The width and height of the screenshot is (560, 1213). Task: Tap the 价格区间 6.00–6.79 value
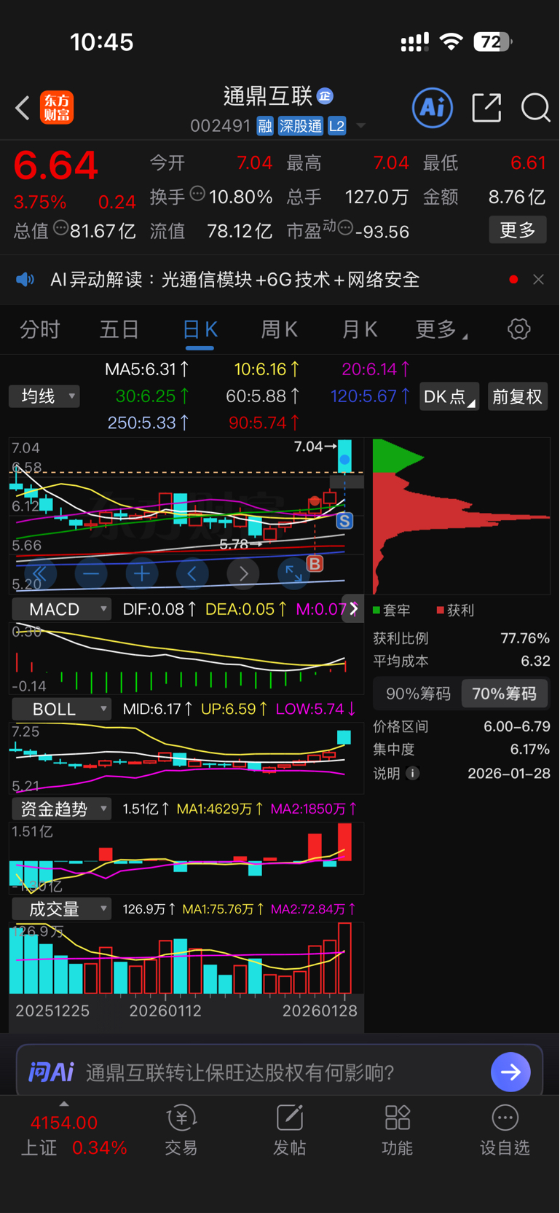point(517,727)
